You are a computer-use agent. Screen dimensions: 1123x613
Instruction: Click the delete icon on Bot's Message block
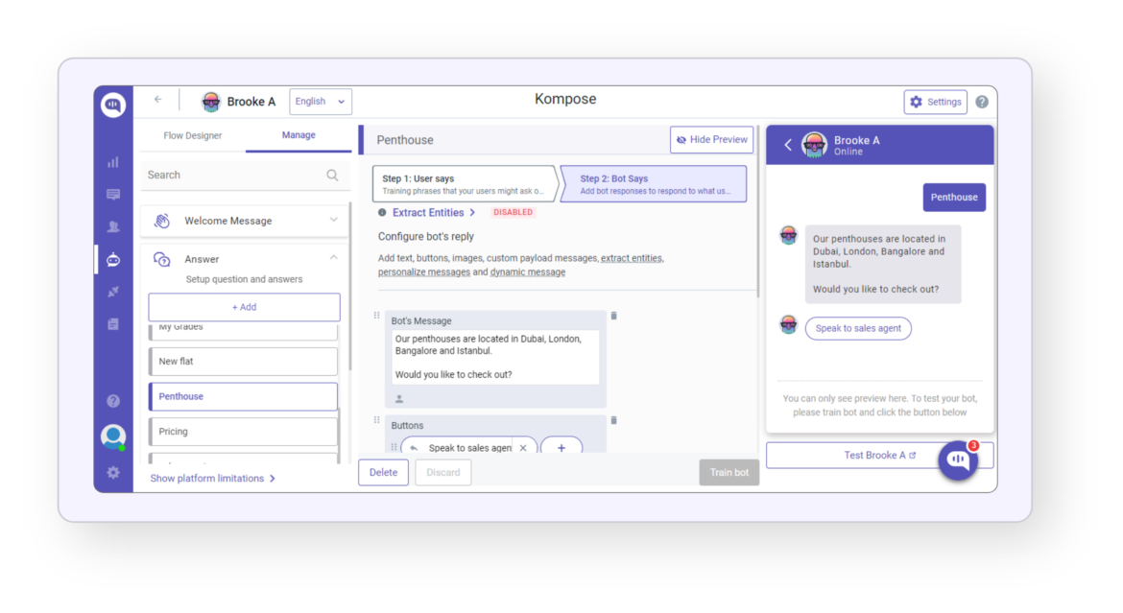613,315
